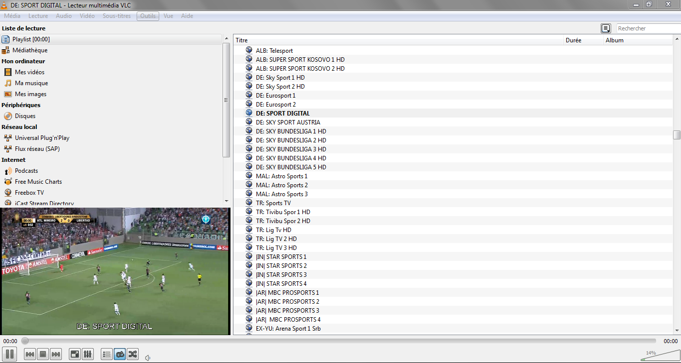Open the Audio menu
Viewport: 681px width, 363px height.
[x=64, y=16]
